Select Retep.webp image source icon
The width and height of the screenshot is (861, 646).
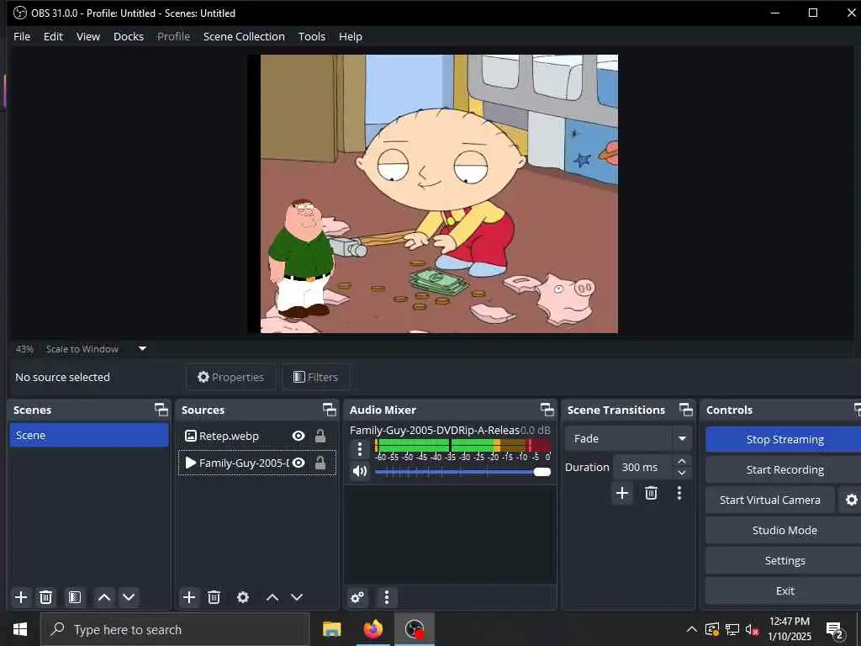191,437
